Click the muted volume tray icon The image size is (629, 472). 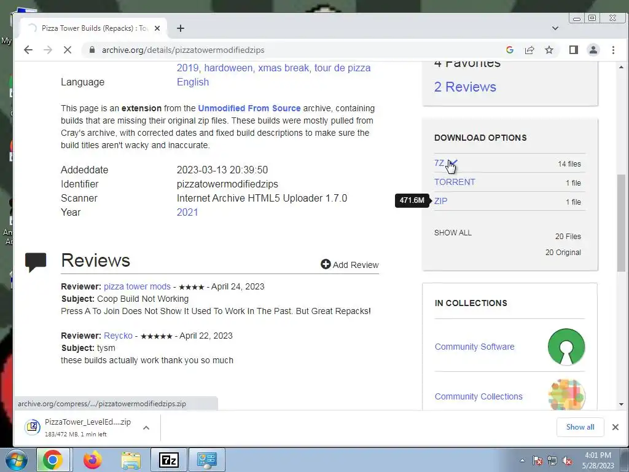pyautogui.click(x=567, y=460)
